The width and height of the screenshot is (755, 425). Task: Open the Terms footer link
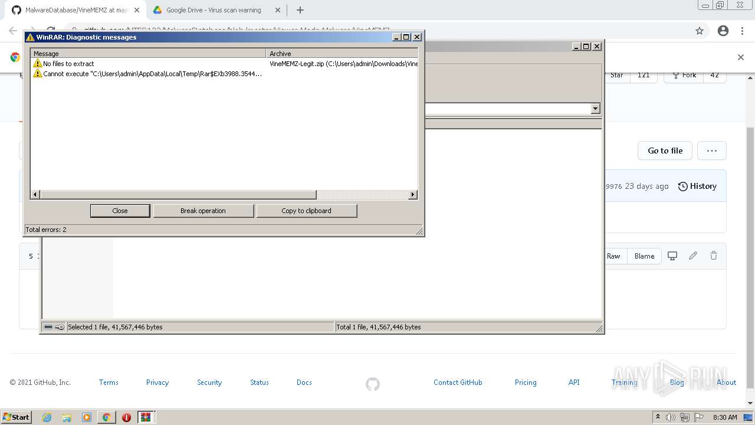pos(109,382)
